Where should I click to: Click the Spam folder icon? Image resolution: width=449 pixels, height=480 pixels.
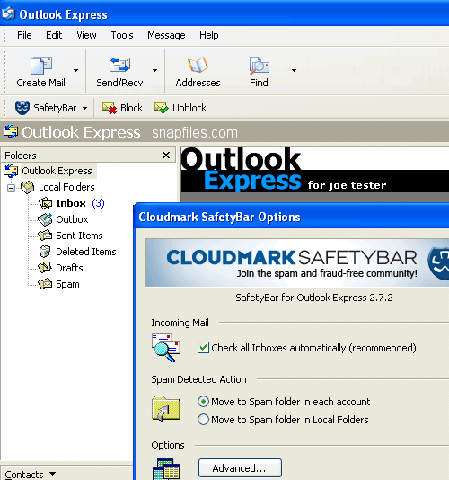pyautogui.click(x=45, y=284)
